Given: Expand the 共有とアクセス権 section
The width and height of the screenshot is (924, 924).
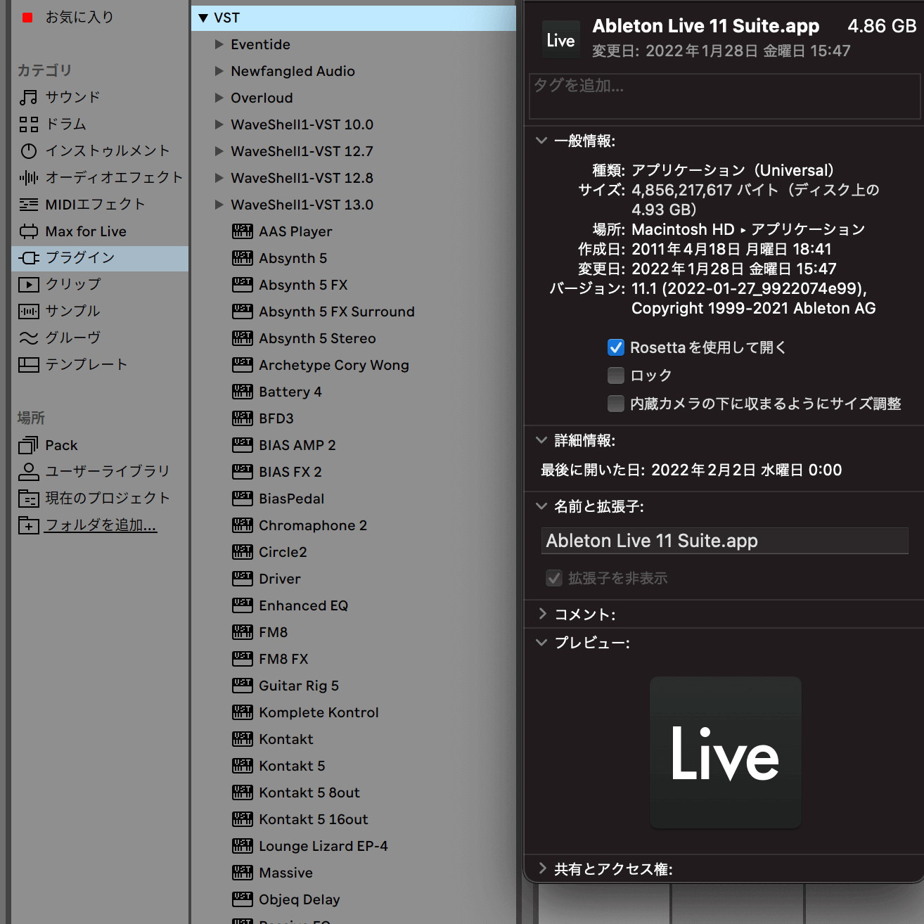Looking at the screenshot, I should [x=542, y=868].
